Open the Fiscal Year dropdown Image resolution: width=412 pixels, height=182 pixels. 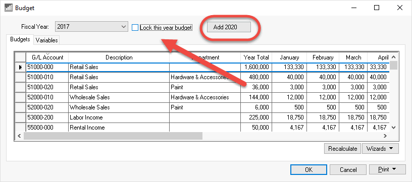click(x=91, y=27)
